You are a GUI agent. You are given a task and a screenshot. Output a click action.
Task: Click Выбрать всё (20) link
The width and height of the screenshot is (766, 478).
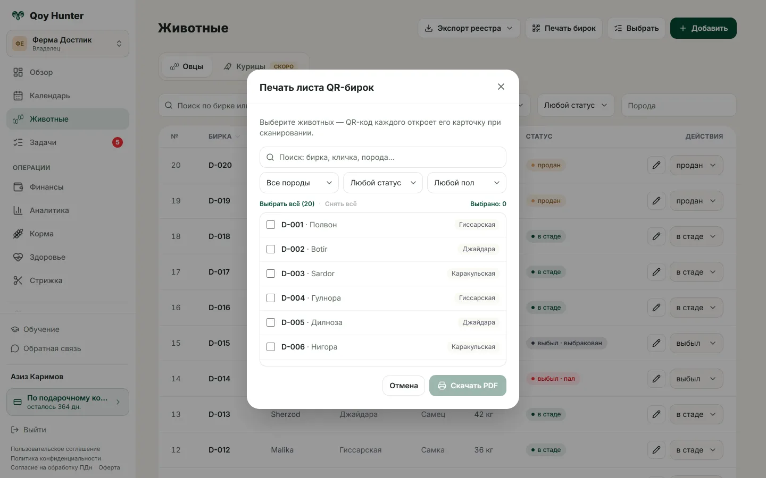[287, 204]
